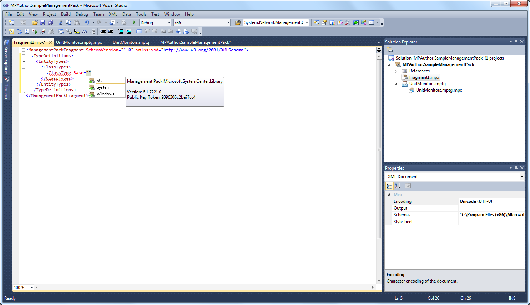530x305 pixels.
Task: Close the Fragment1.mpx tab
Action: pos(51,42)
